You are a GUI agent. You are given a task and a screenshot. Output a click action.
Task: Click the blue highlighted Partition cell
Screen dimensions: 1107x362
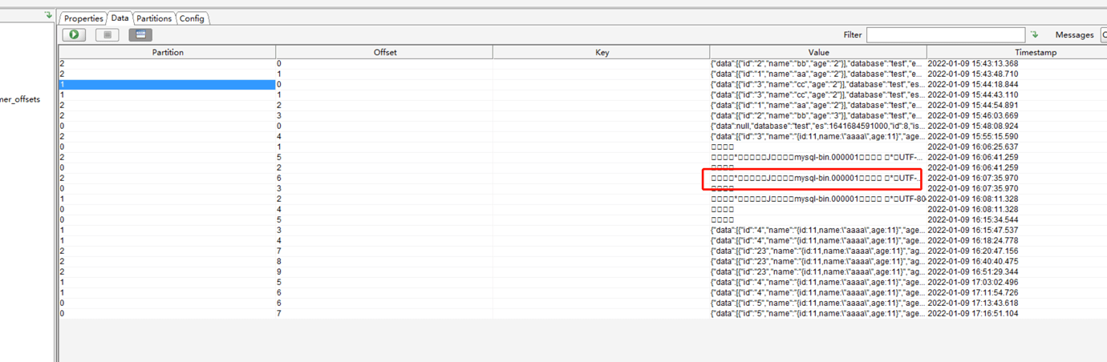point(167,84)
